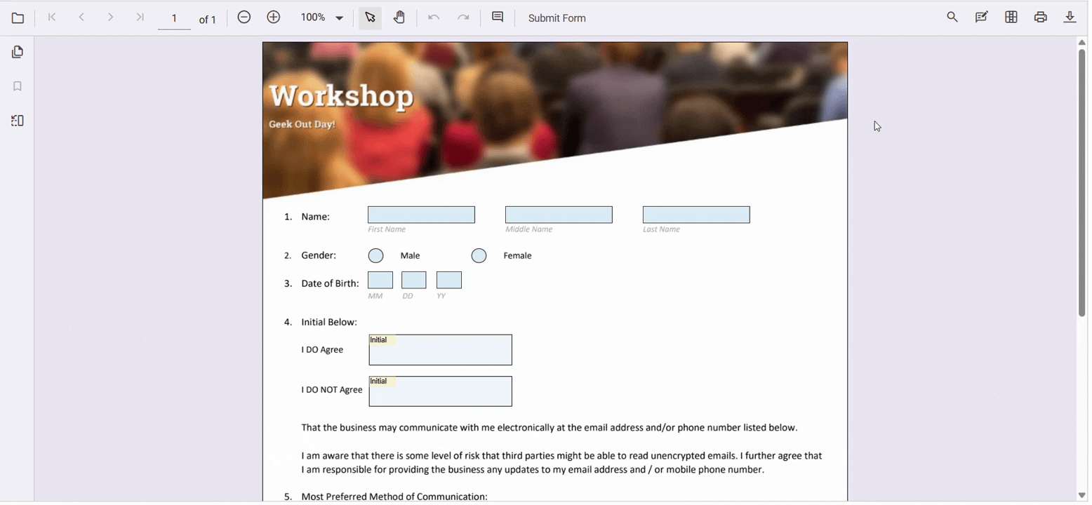The height and width of the screenshot is (505, 1092).
Task: Click the Submit Form button
Action: [x=557, y=18]
